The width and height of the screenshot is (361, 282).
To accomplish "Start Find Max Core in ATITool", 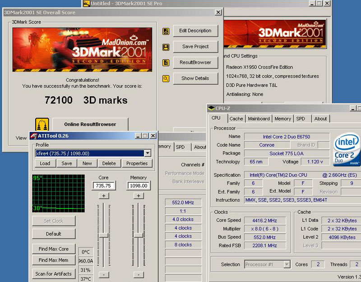I will tap(54, 249).
